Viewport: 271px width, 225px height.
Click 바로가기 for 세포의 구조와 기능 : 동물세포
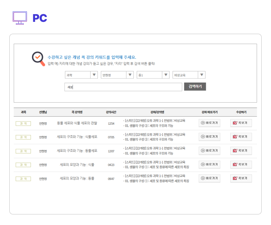[209, 151]
